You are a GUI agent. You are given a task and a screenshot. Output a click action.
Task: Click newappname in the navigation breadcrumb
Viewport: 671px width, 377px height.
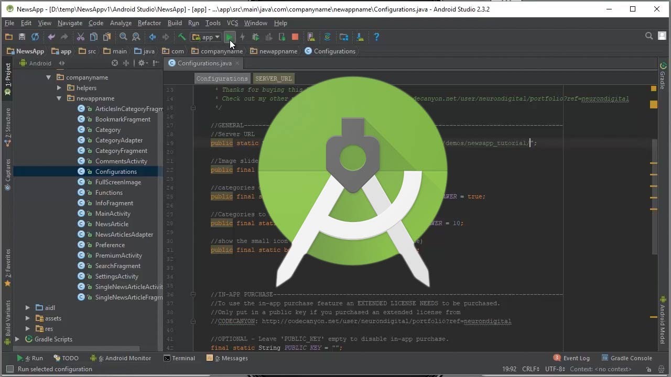[x=273, y=51]
